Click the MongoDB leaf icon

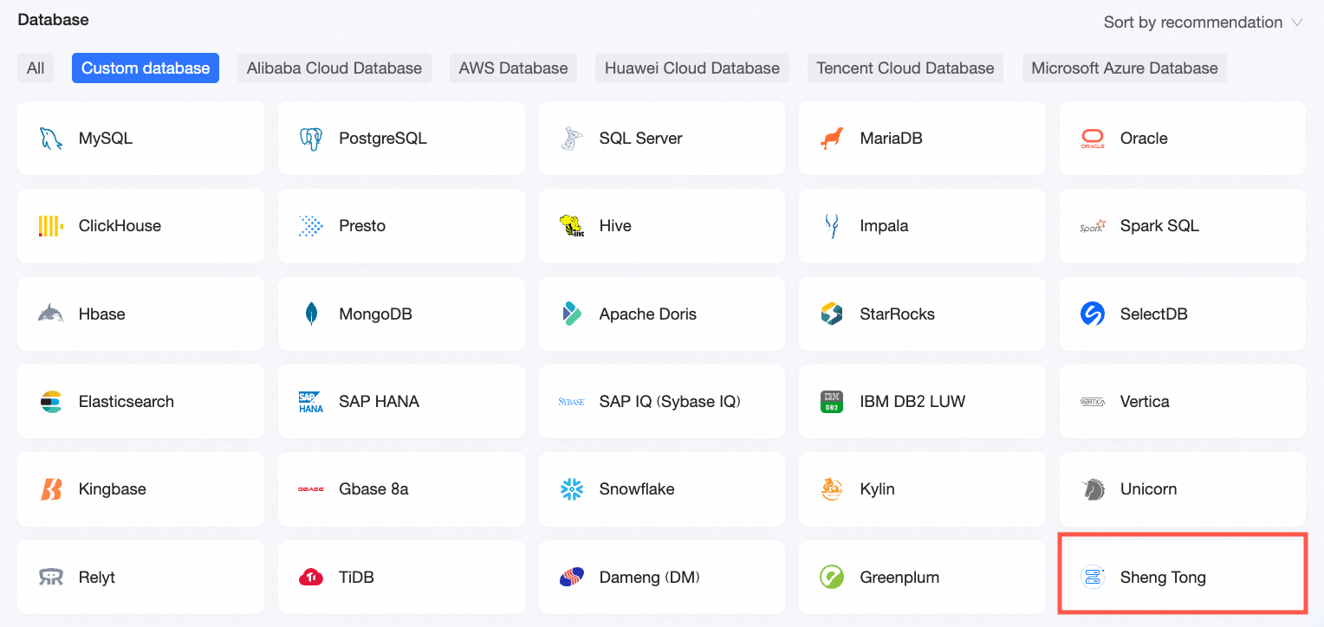[311, 313]
